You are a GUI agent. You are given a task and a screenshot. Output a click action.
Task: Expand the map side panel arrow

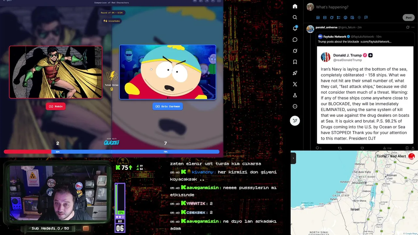(293, 158)
